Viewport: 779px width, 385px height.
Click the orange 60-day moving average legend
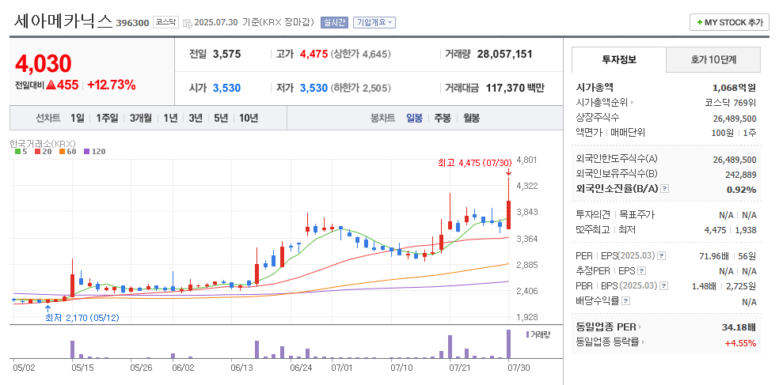(x=67, y=151)
